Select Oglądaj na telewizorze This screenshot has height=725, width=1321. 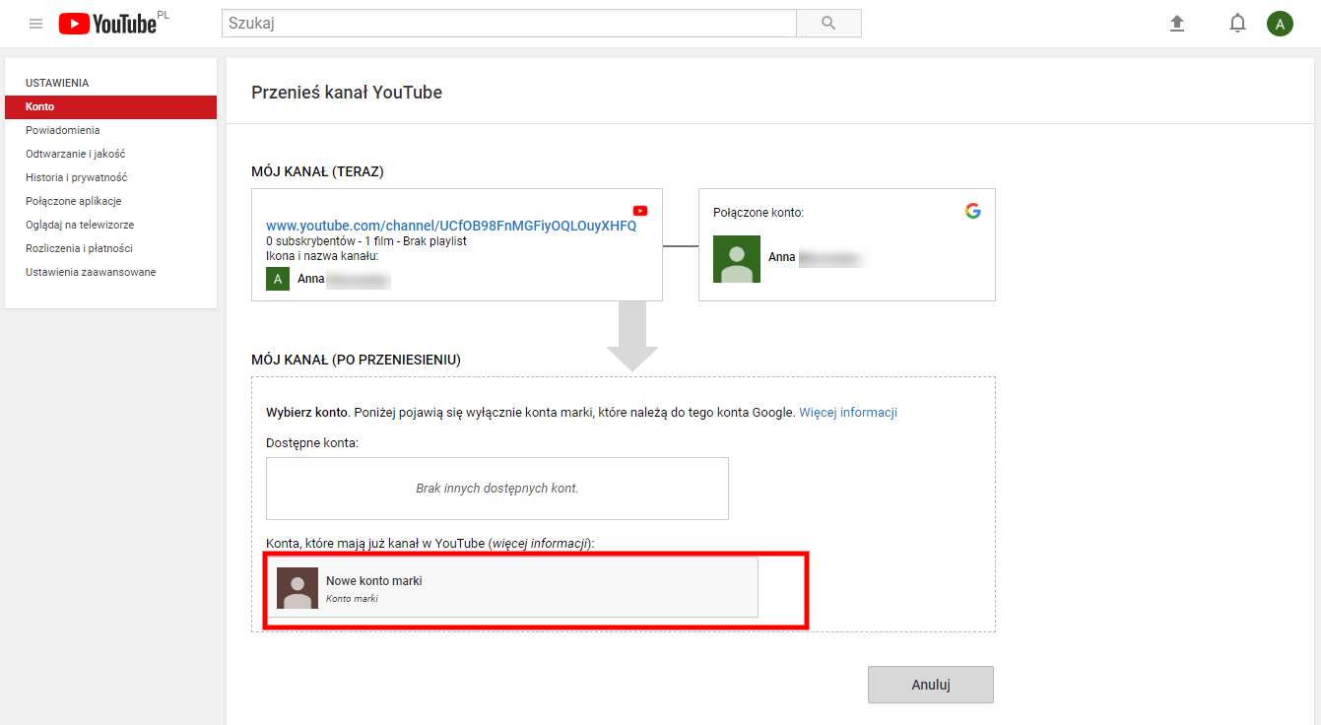pyautogui.click(x=80, y=225)
